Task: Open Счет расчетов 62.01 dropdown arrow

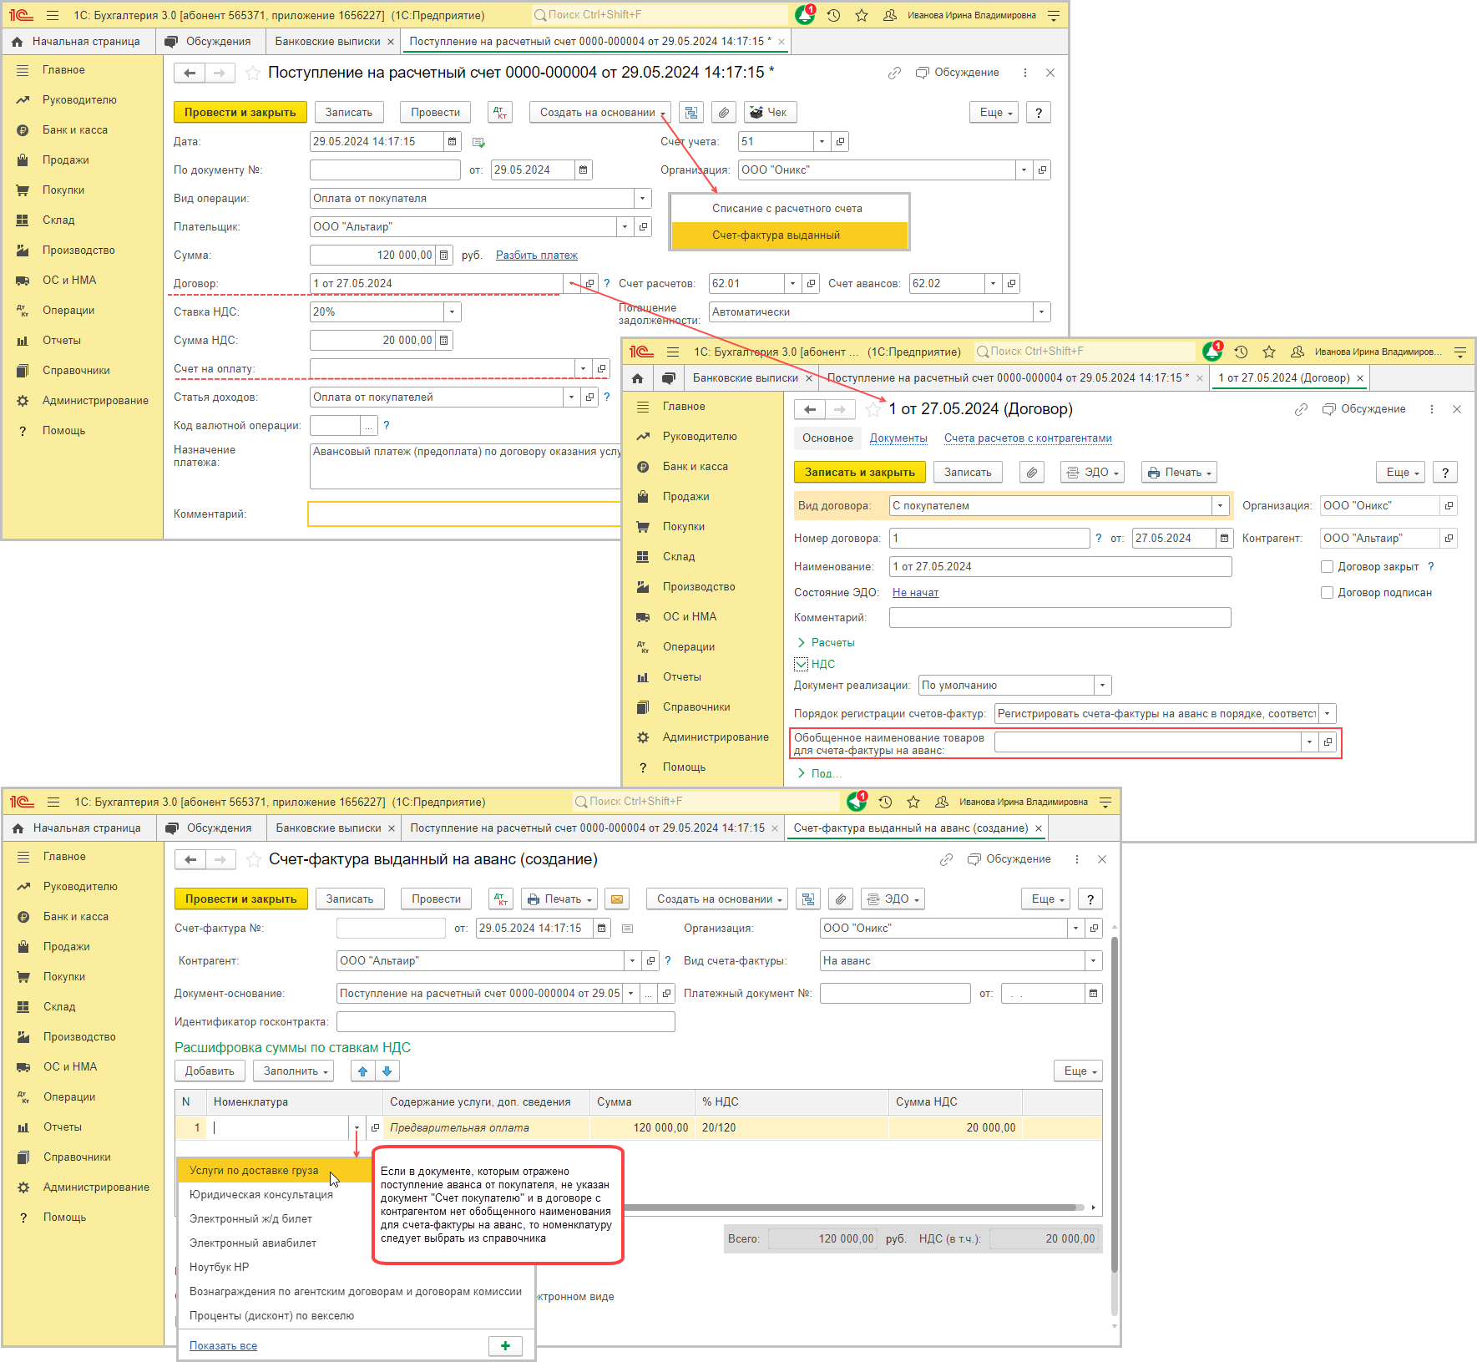Action: [792, 284]
